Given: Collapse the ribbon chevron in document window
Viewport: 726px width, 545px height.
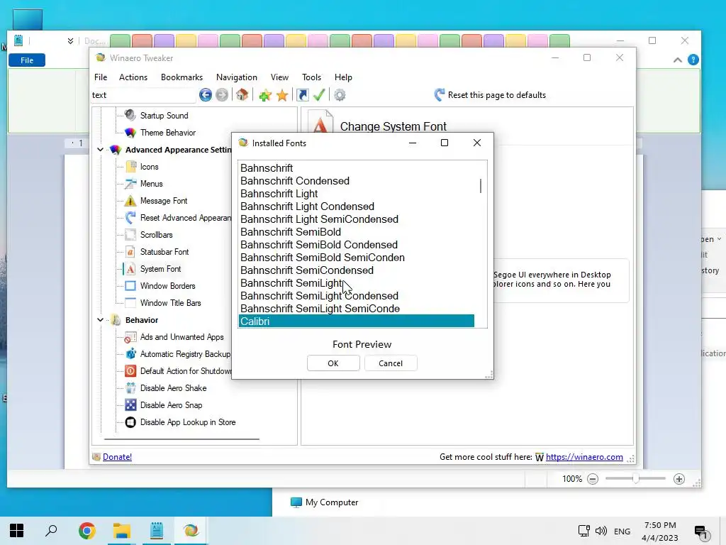Looking at the screenshot, I should pos(677,60).
